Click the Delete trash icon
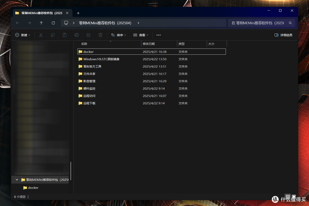Viewport: 309px width, 206px height. coord(100,35)
